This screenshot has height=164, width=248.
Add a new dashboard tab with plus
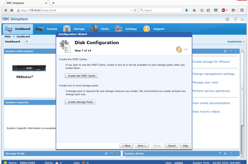click(27, 42)
